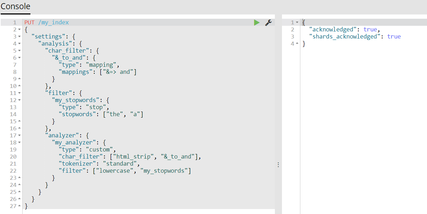This screenshot has width=427, height=214.
Task: Collapse the "my_stopwords" block fold arrow
Action: click(x=19, y=100)
